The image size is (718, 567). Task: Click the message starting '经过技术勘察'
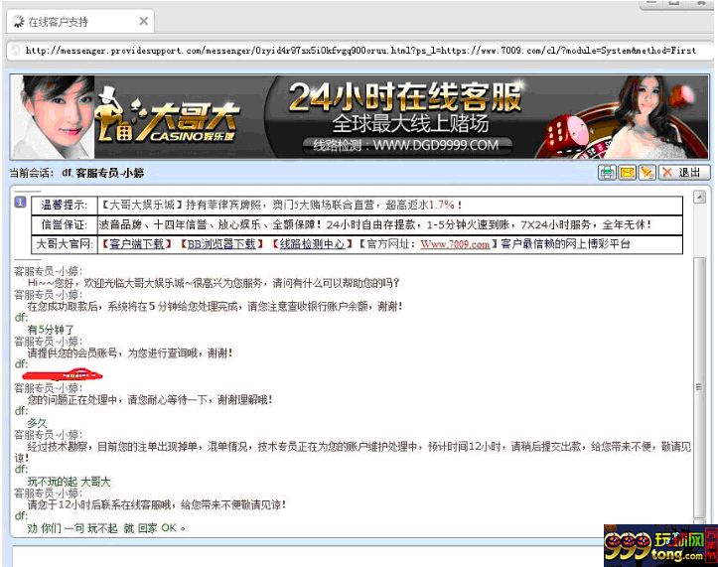[353, 452]
